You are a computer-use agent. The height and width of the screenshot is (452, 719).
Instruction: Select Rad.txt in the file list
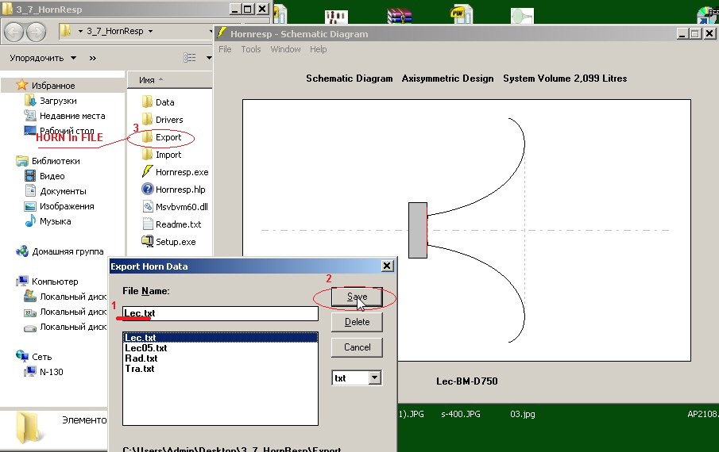point(141,358)
